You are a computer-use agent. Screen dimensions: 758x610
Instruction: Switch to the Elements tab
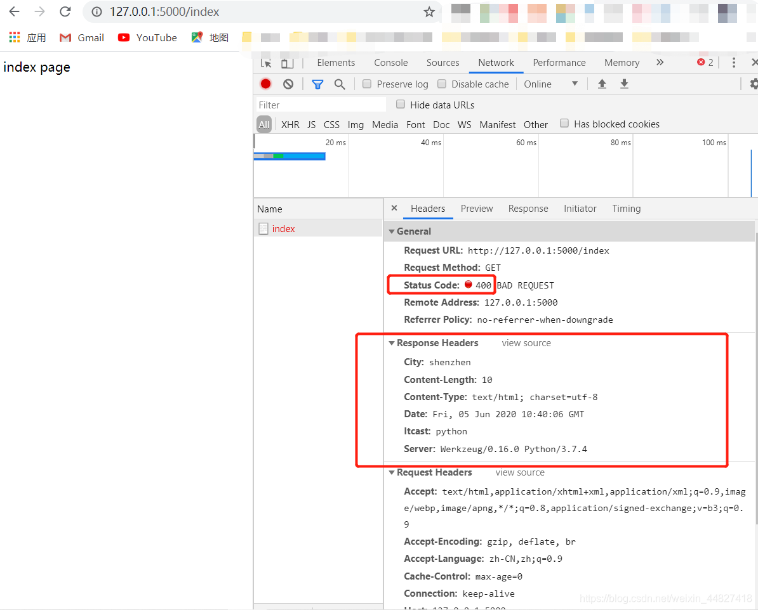pos(336,63)
